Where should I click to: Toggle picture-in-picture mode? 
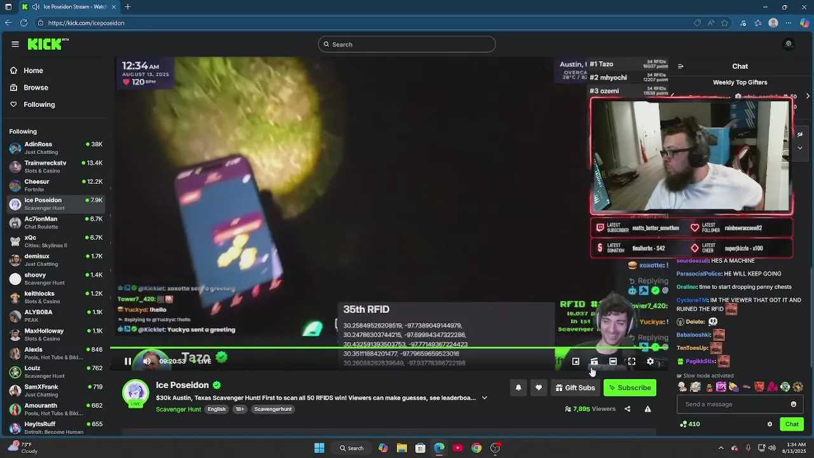coord(576,361)
